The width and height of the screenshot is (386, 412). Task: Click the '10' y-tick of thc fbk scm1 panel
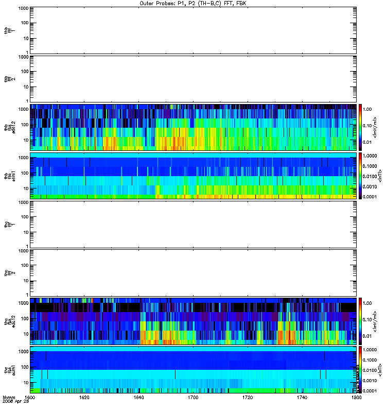click(26, 383)
